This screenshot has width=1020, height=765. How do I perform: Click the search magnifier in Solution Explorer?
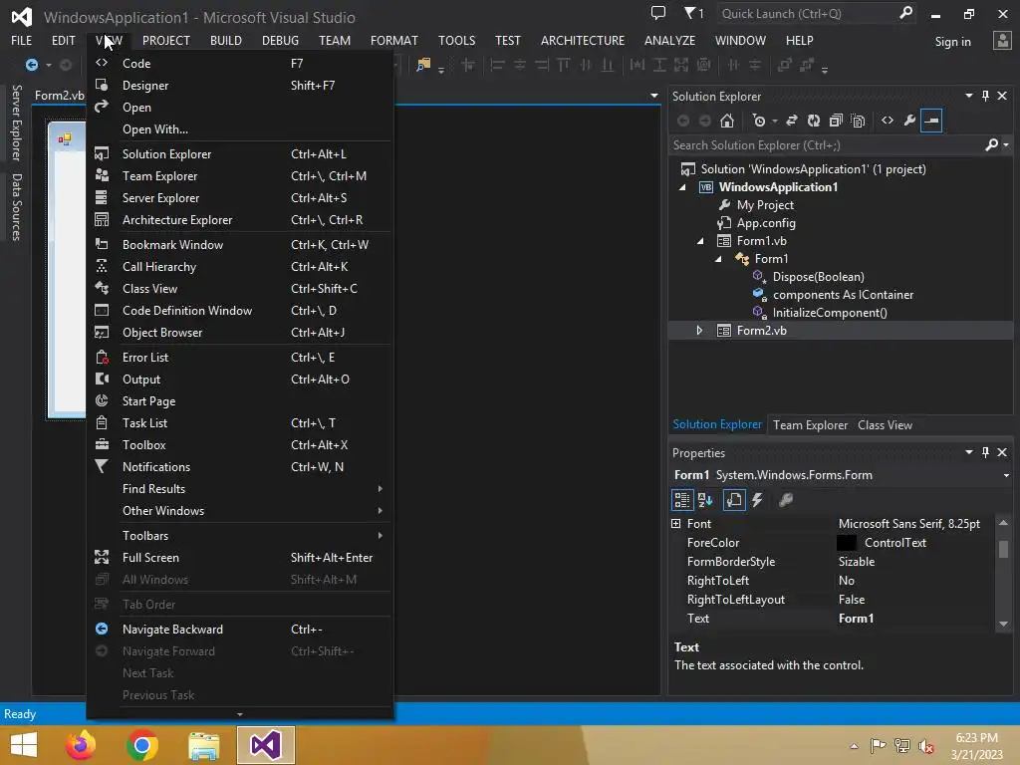991,144
